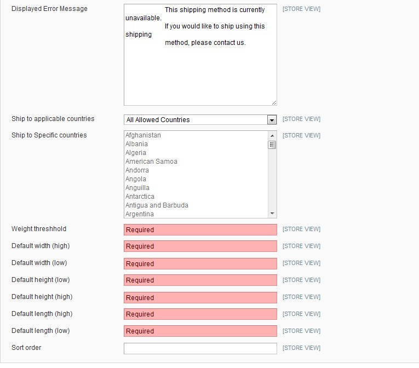Select Antigua and Barbuda in the list
This screenshot has width=419, height=368.
pyautogui.click(x=157, y=205)
